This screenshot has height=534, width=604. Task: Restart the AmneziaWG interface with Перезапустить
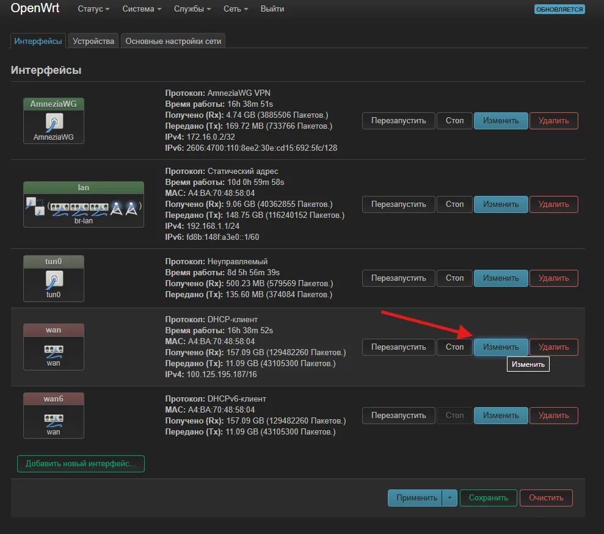[x=398, y=121]
